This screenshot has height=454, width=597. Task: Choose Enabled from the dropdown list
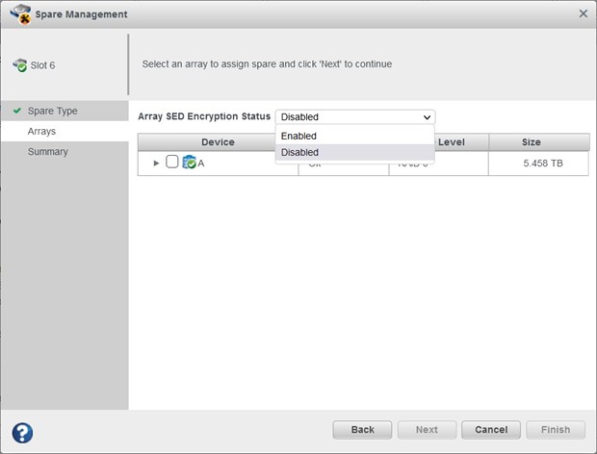coord(355,136)
